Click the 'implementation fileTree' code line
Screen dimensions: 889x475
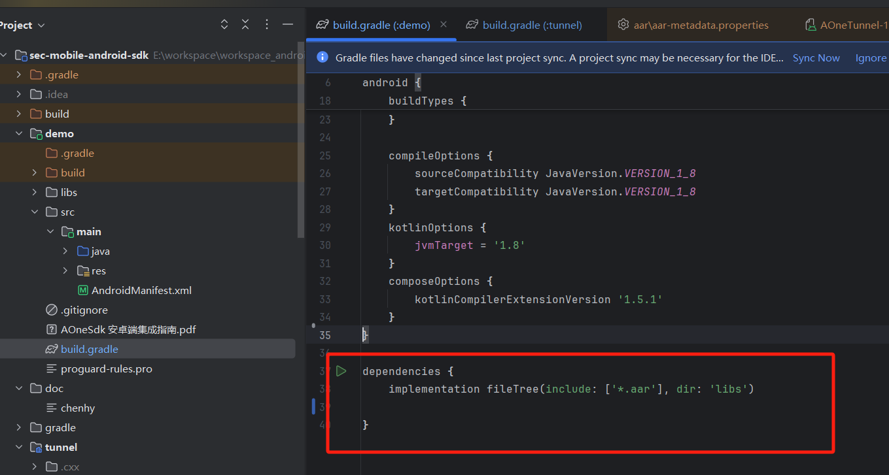[571, 389]
